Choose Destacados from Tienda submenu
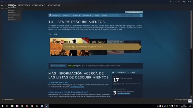 pyautogui.click(x=12, y=8)
